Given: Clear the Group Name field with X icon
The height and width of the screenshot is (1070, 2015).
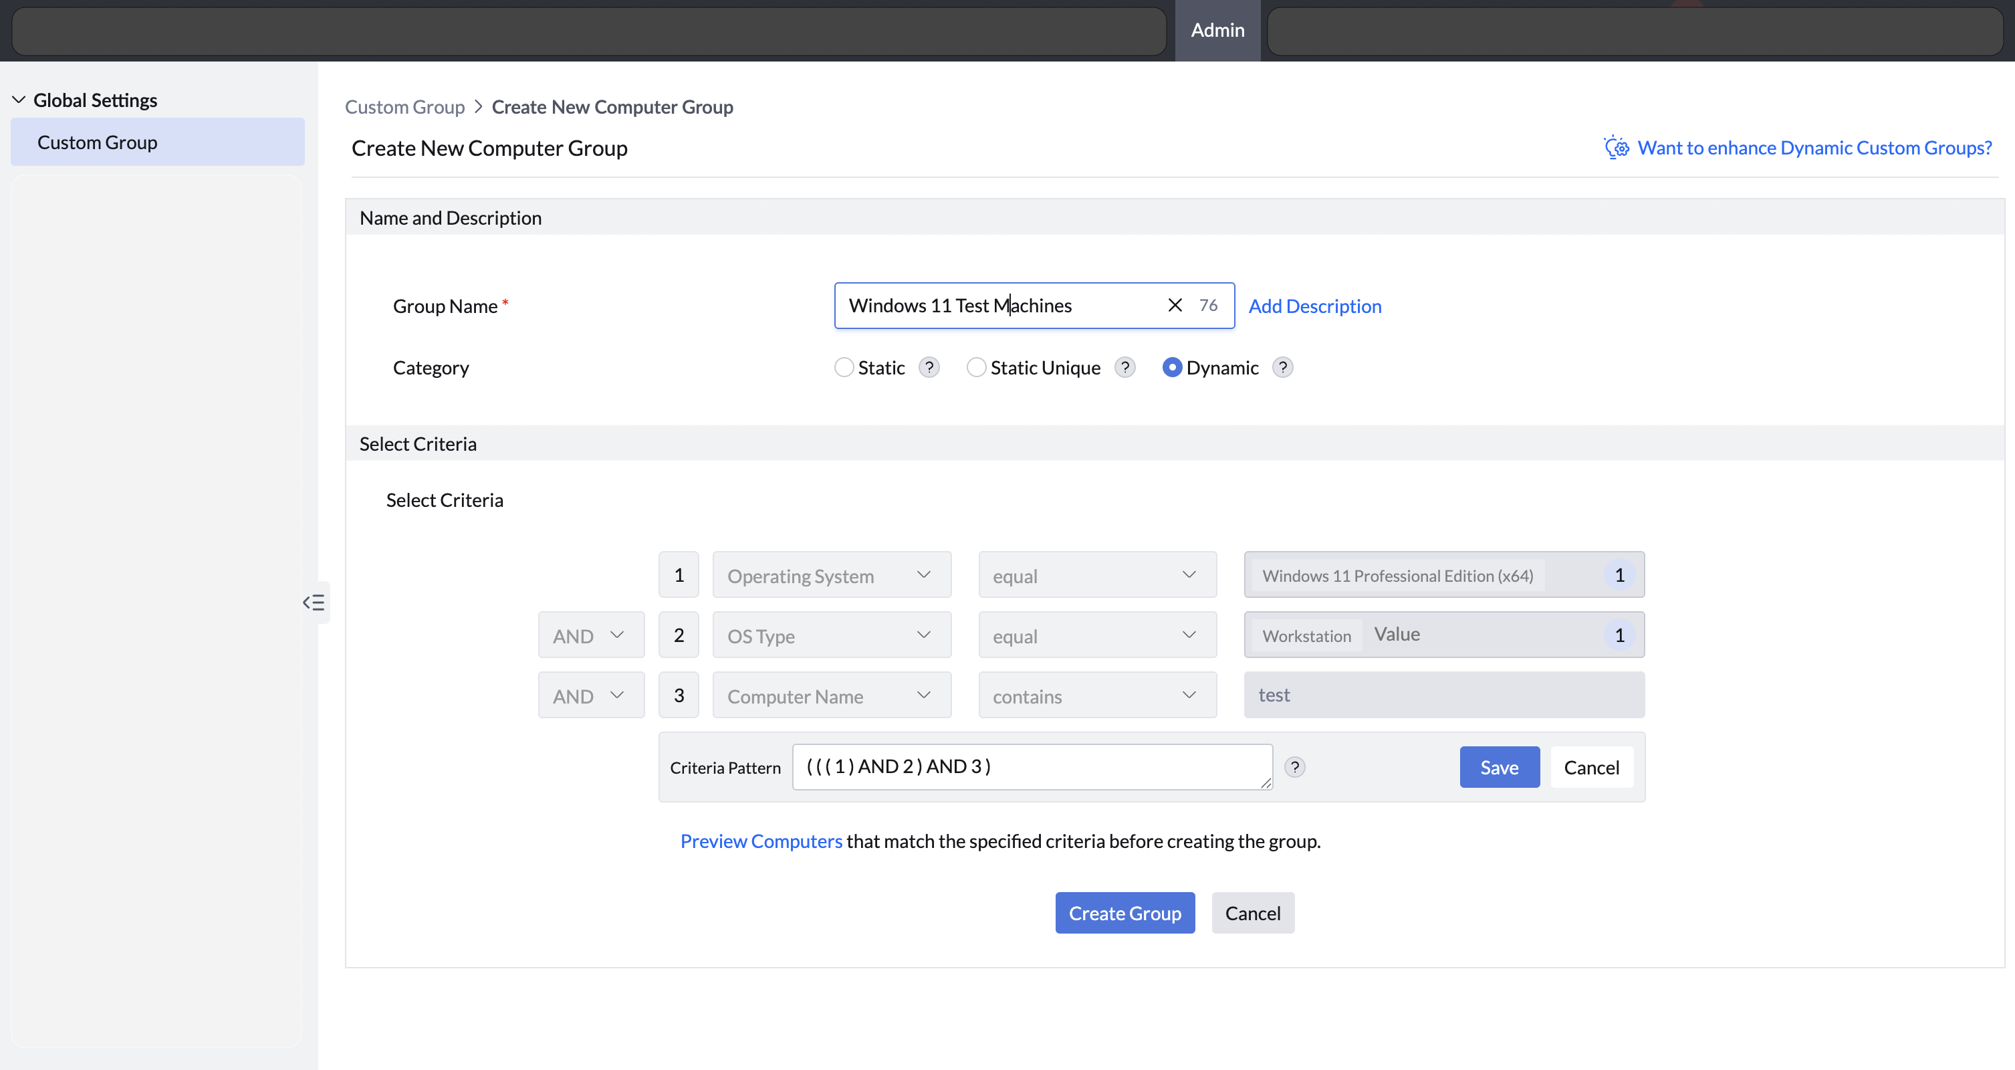Looking at the screenshot, I should pyautogui.click(x=1174, y=305).
